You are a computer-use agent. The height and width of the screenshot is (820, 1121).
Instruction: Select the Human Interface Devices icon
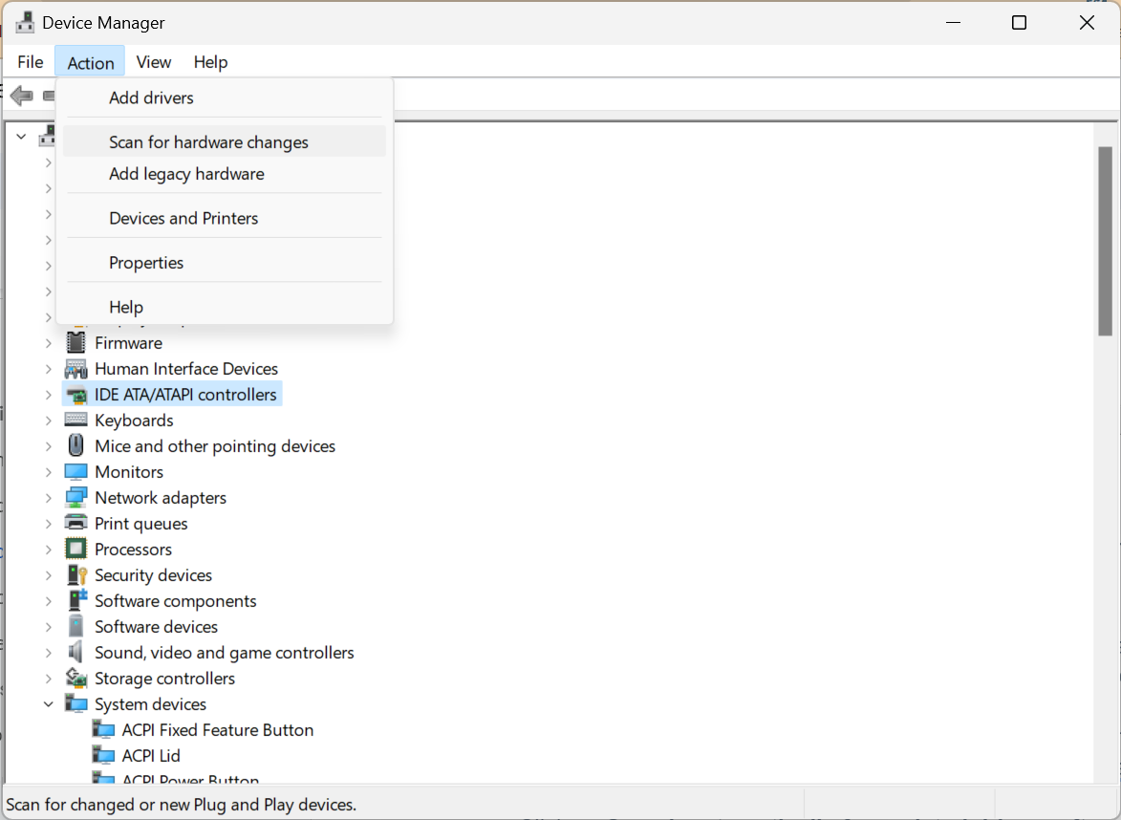point(76,368)
